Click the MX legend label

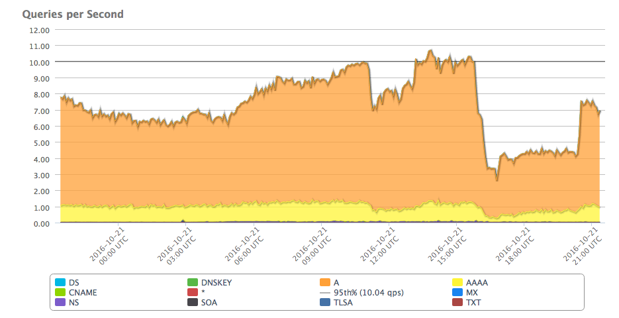click(472, 293)
